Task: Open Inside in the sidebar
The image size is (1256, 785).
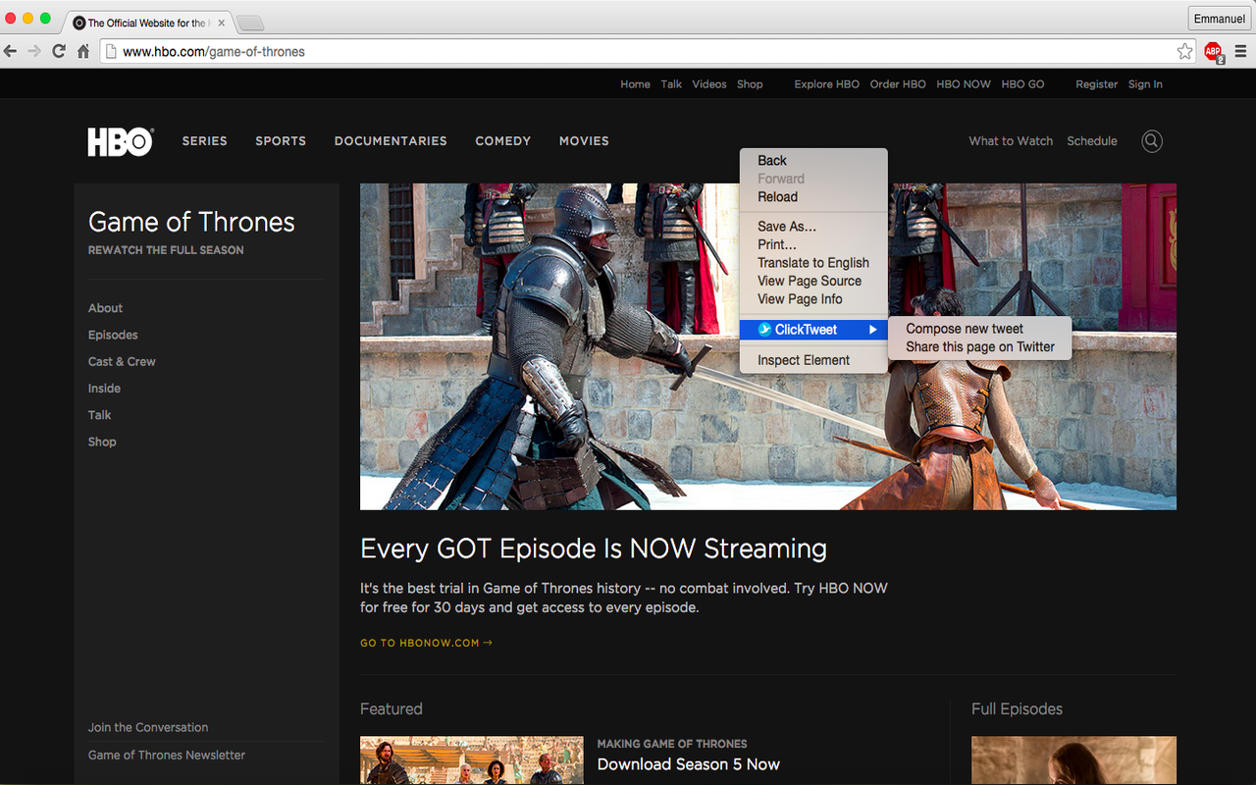Action: coord(104,389)
